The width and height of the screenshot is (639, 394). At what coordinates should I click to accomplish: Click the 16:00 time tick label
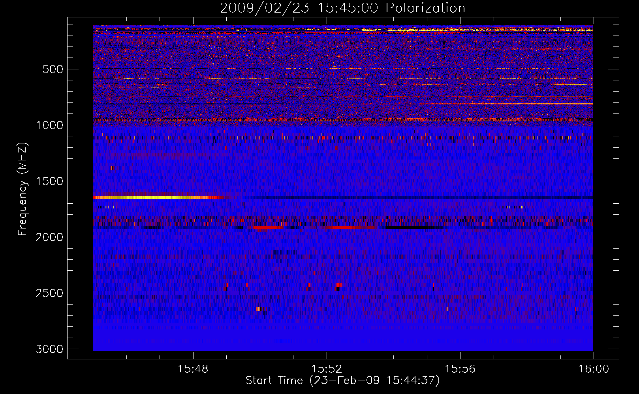coord(594,369)
